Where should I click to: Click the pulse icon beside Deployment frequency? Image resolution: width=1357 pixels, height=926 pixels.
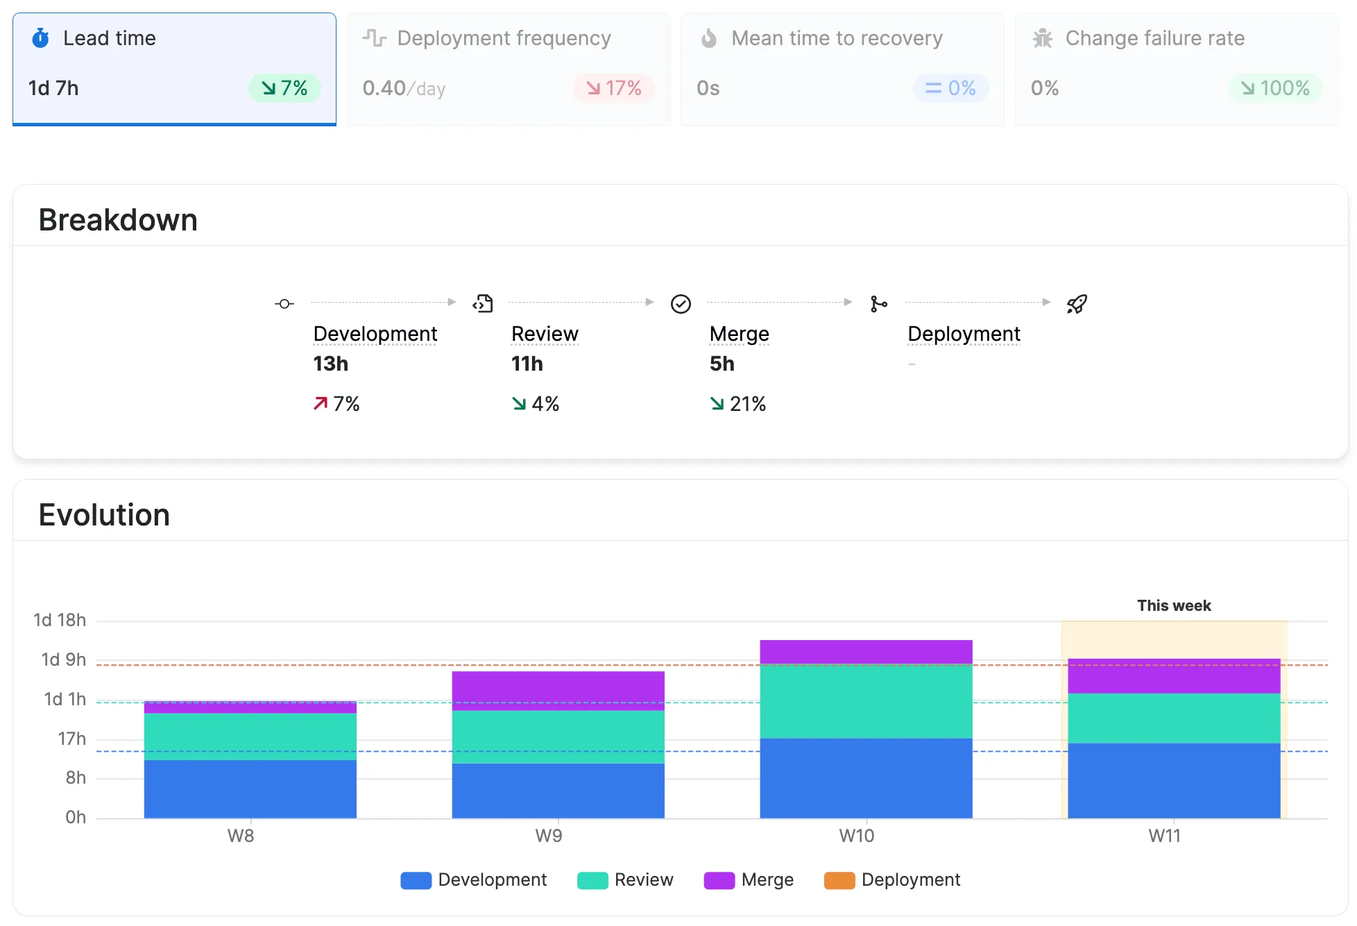click(x=375, y=37)
